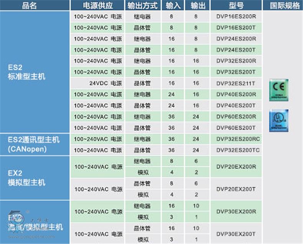Select the 电源供应 column header
303x244 pixels.
(x=98, y=5)
